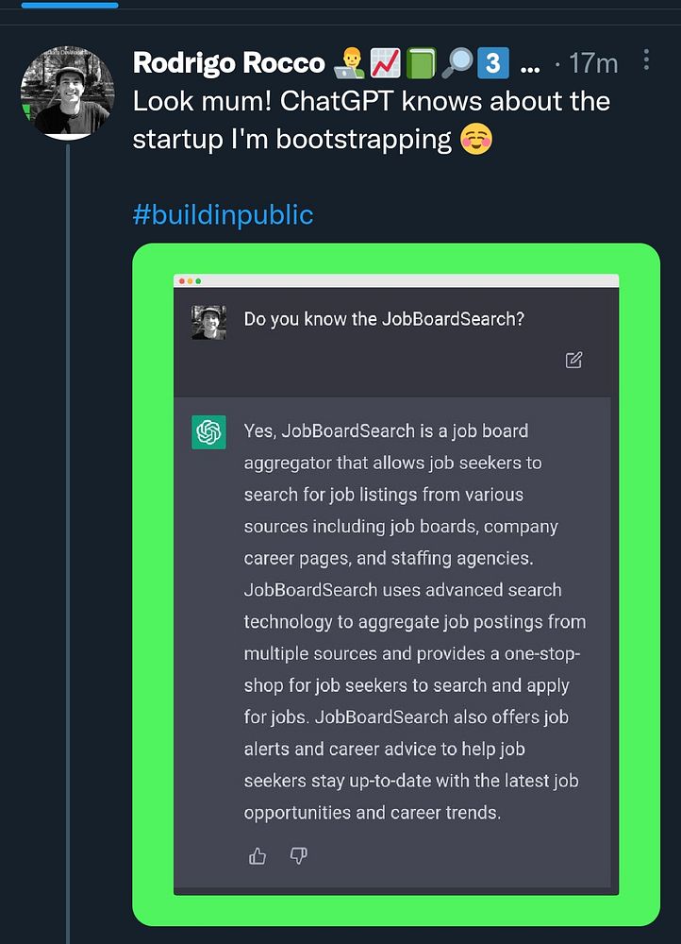Click the blue number 3 emoji
The height and width of the screenshot is (944, 681).
(x=493, y=64)
